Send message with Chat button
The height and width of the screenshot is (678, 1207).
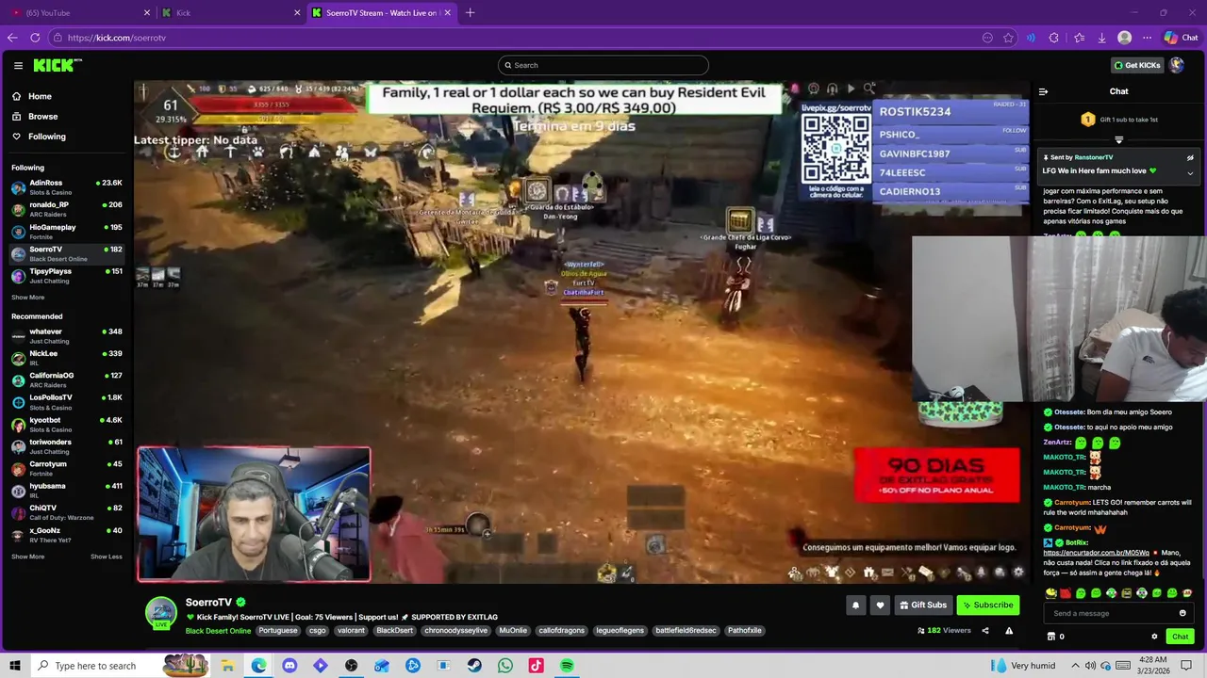click(1180, 637)
